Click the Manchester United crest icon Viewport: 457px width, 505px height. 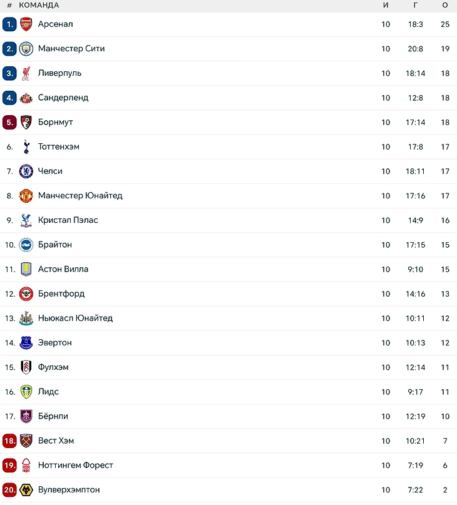[x=26, y=196]
